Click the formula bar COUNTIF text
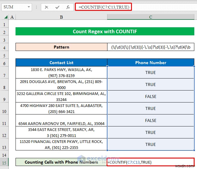 coord(104,7)
